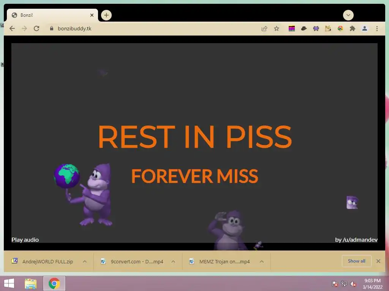The image size is (389, 291).
Task: Close the Bonzi! tab
Action: 92,15
